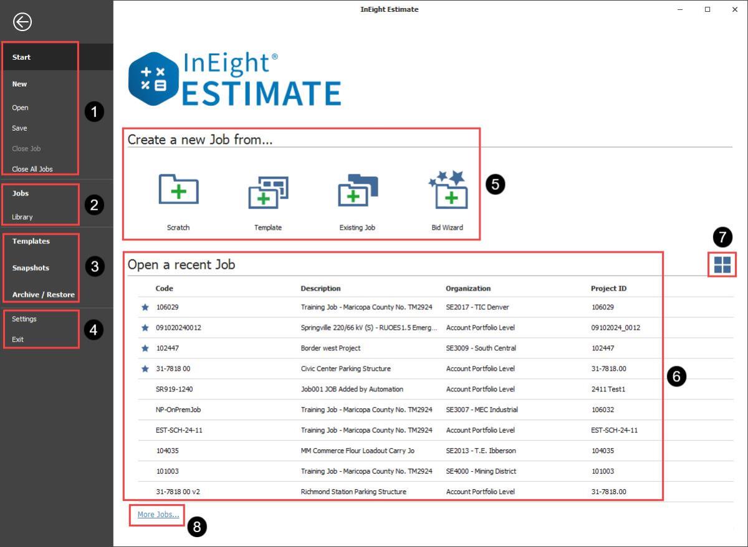
Task: Choose Save in the sidebar
Action: click(19, 128)
